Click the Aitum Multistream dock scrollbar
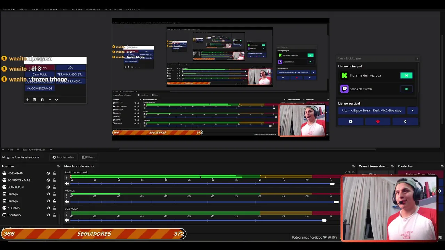Viewport: 445px width, 250px height. coord(419,78)
